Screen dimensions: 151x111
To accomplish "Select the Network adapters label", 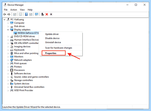I will pos(23,60).
